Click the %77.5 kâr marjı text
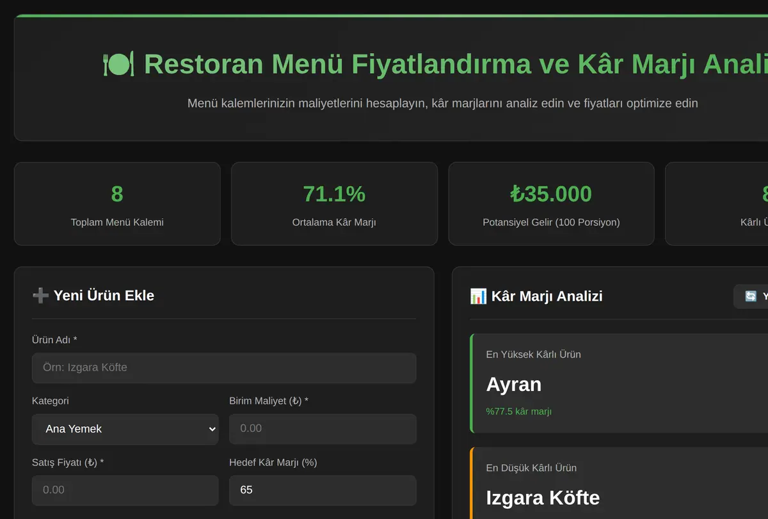 (519, 411)
